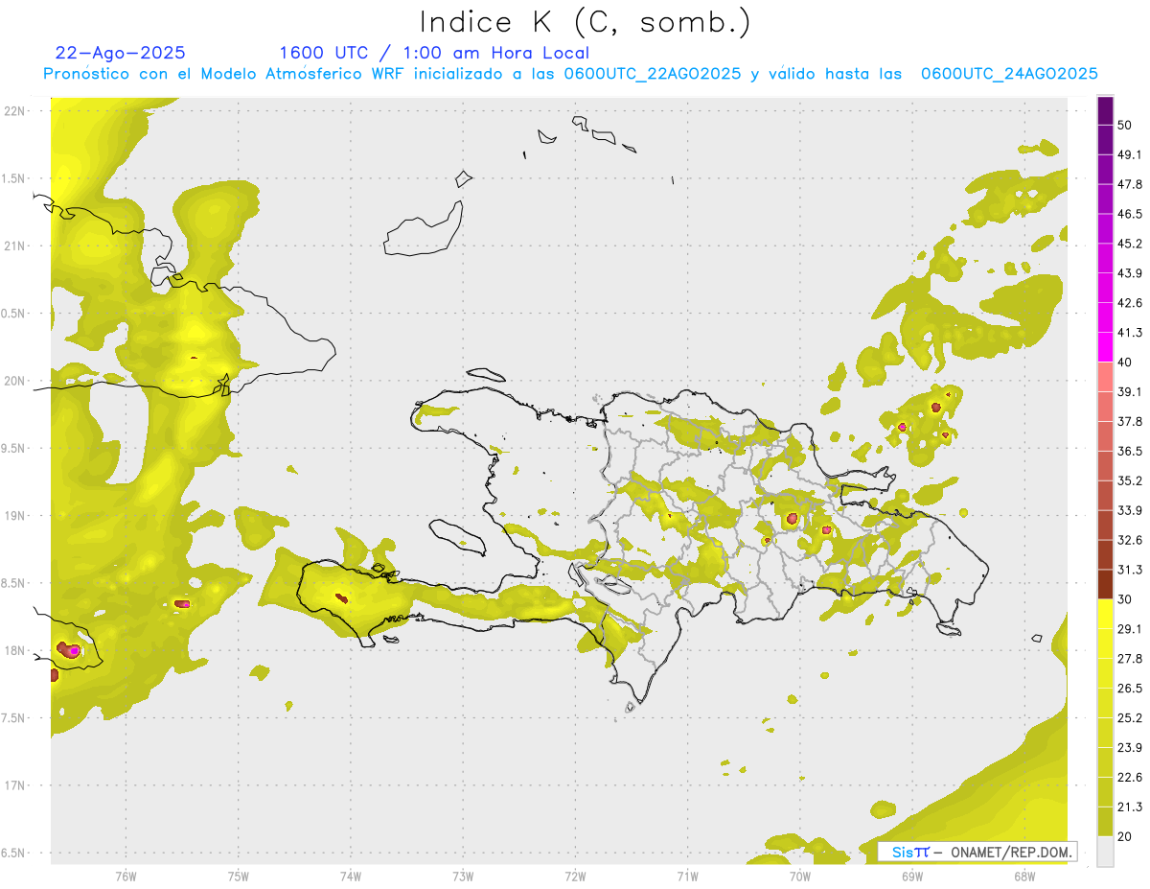Viewport: 1150px width, 889px height.
Task: Click the "32.6" value on the color scale
Action: click(1130, 540)
